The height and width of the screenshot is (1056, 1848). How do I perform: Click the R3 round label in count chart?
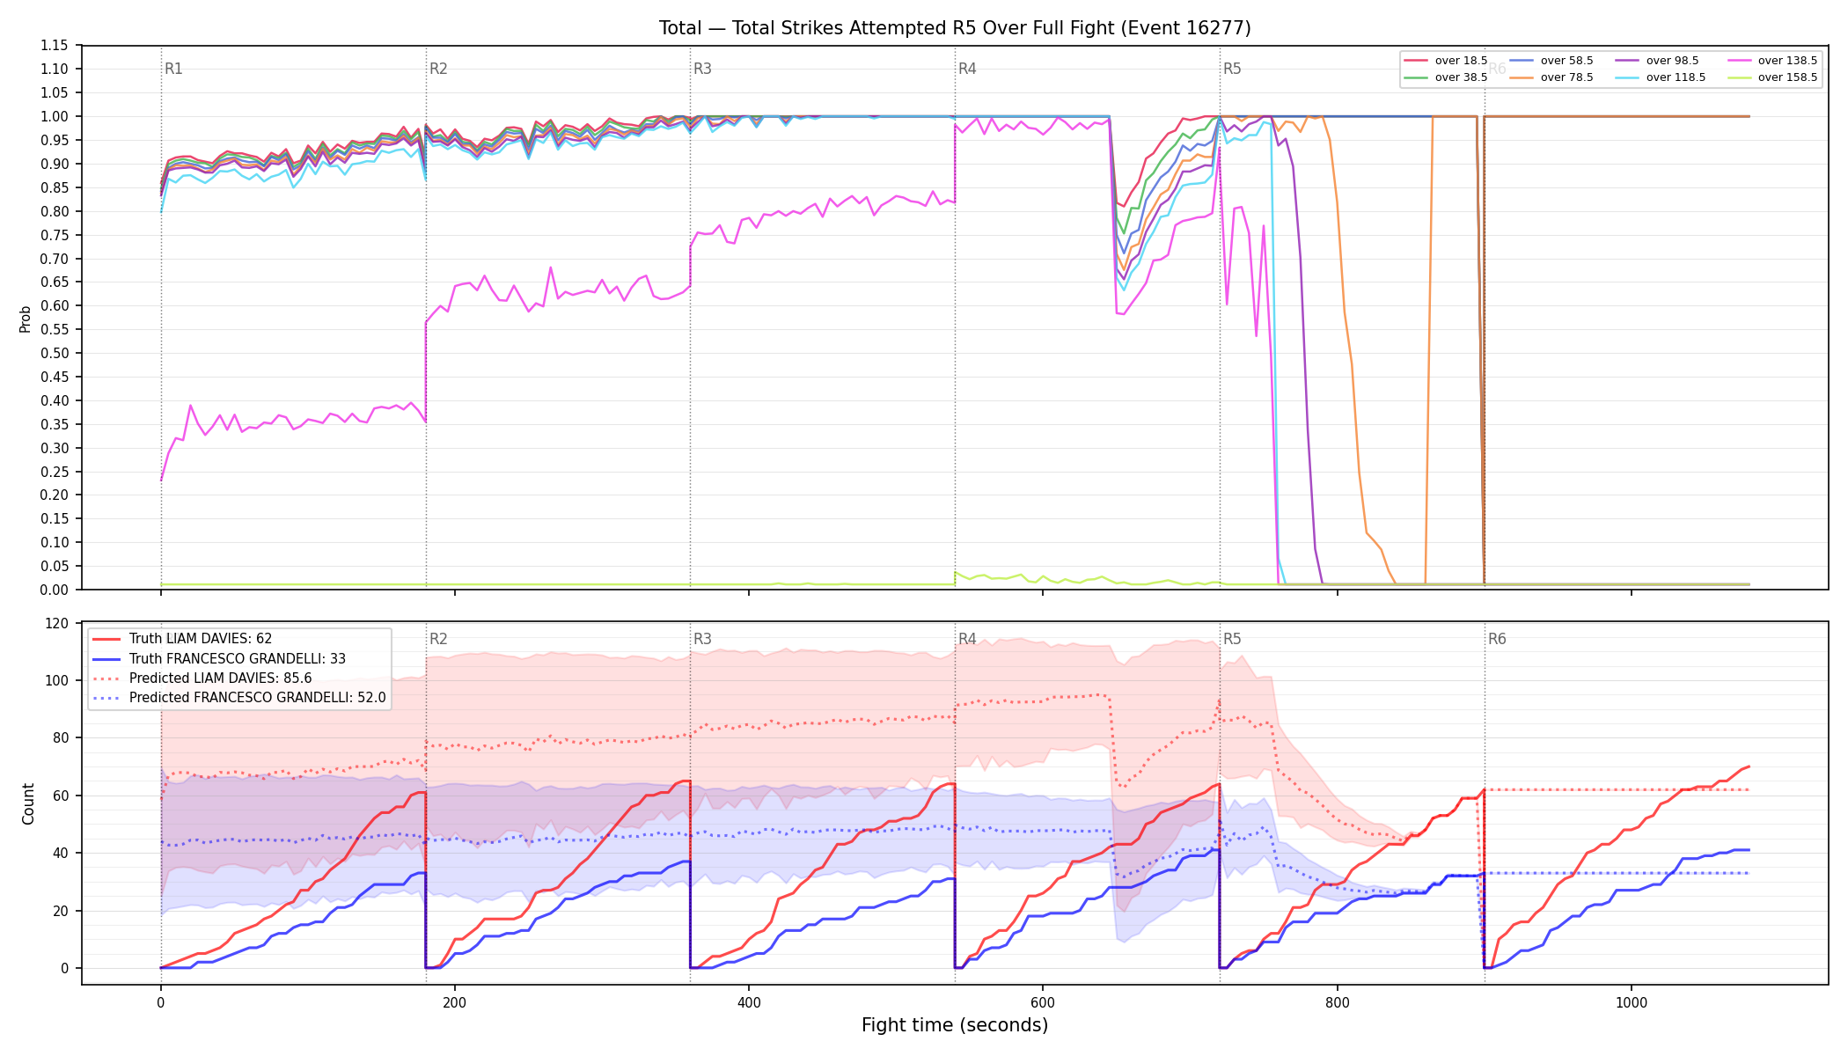(x=702, y=639)
